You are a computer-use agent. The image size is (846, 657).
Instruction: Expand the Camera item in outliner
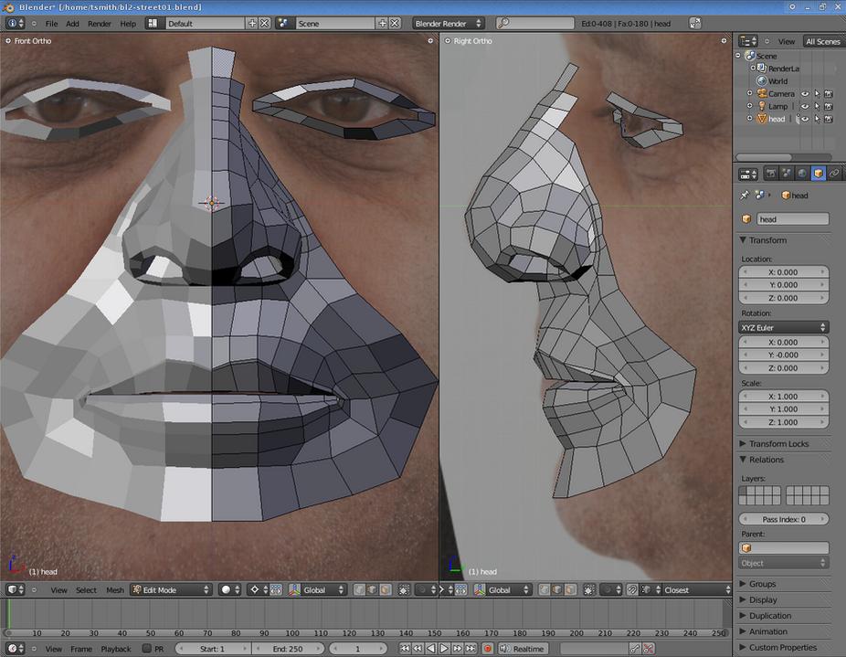pyautogui.click(x=749, y=93)
